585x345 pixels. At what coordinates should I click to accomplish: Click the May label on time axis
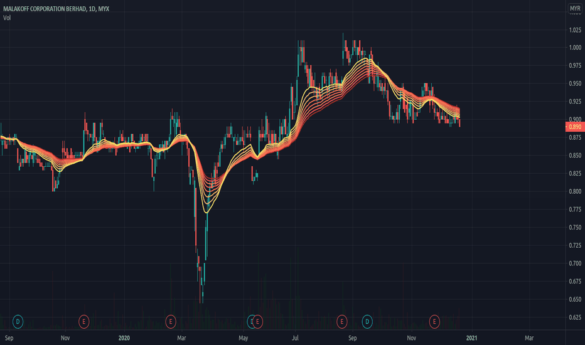pos(244,338)
